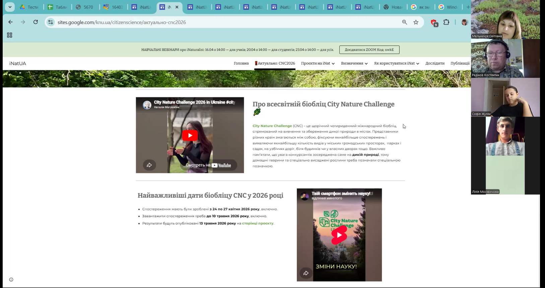Go back using the browser back arrow
Screen dimensions: 545x288
point(10,22)
